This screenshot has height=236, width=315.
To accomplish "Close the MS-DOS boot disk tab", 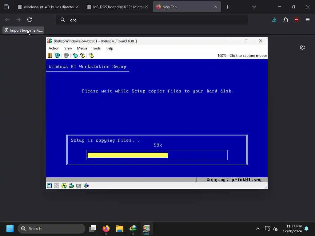I will coord(146,7).
